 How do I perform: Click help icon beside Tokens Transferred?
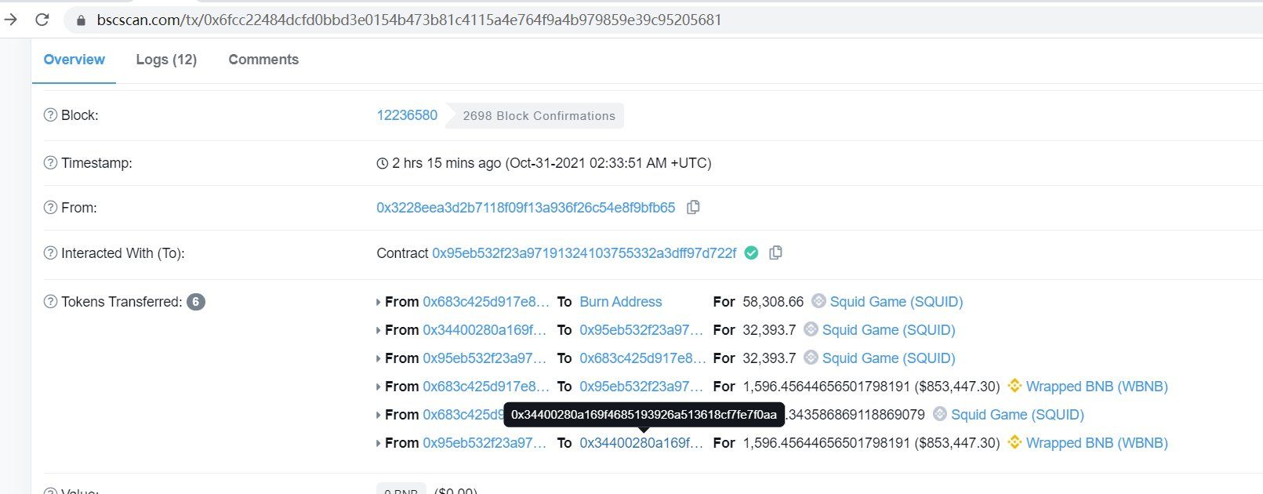click(x=50, y=301)
